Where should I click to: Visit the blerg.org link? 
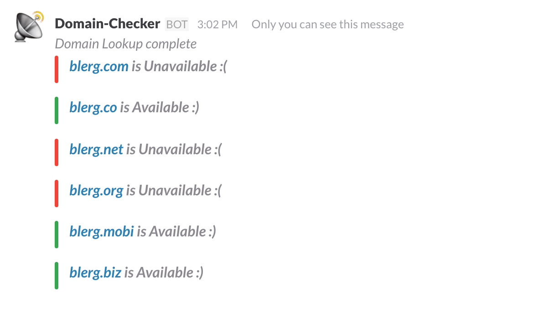tap(96, 191)
